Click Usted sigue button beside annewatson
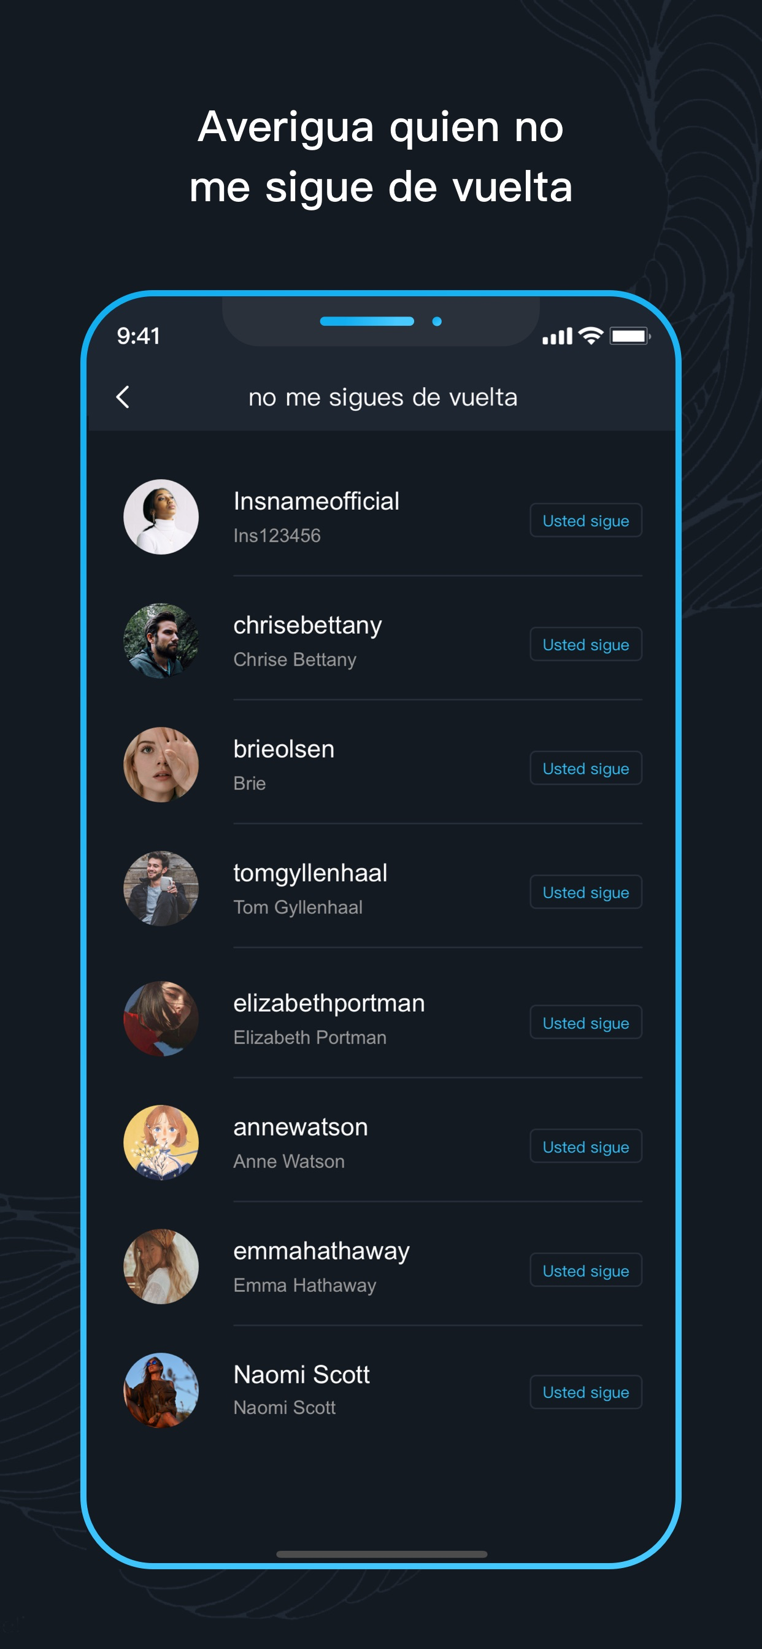 [586, 1147]
